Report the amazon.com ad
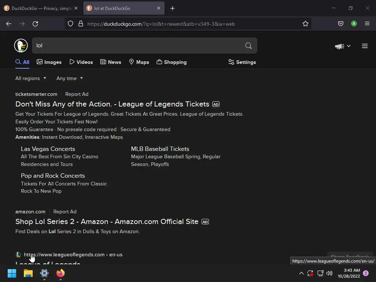 (65, 212)
